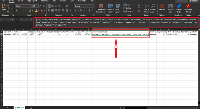Click the Decrease Indent icon
Image resolution: width=200 pixels, height=109 pixels.
[x=59, y=10]
